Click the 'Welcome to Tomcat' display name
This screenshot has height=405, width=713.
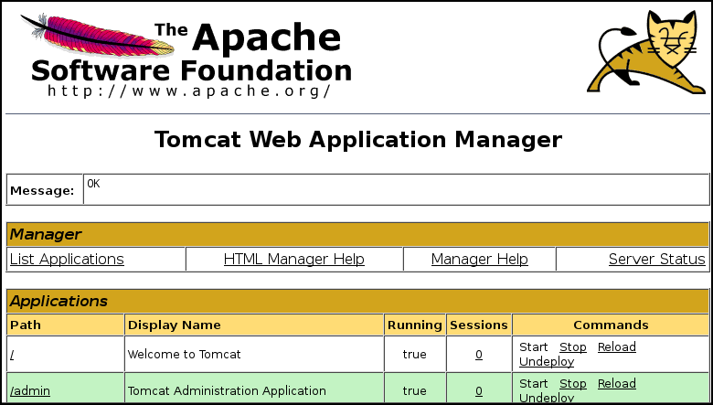(184, 355)
